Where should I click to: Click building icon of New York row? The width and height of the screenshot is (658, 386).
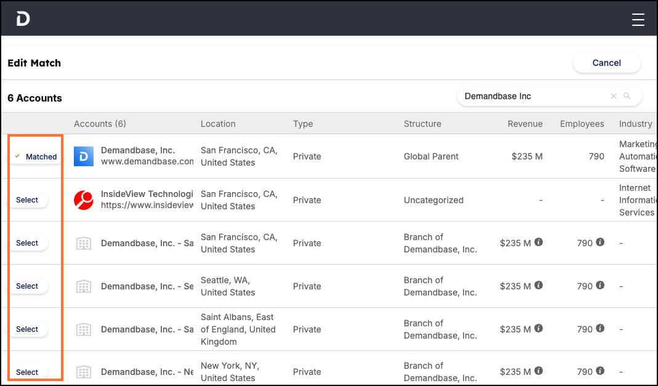tap(84, 372)
